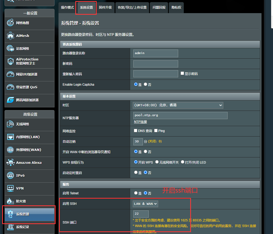Click the NTP连接 link
Image resolution: width=273 pixels, height=234 pixels.
[140, 122]
